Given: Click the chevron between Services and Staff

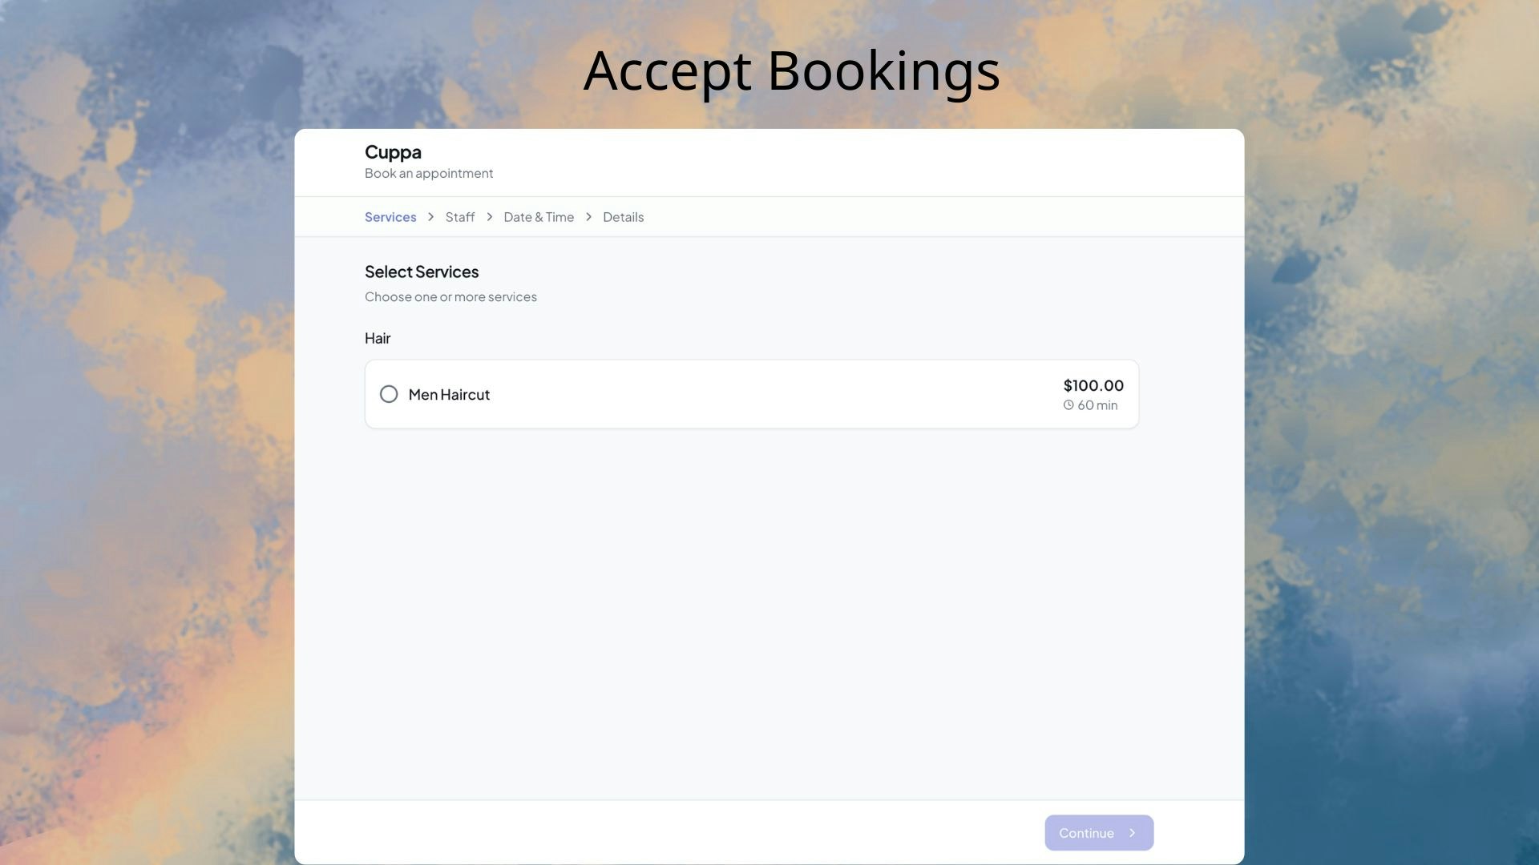Looking at the screenshot, I should 430,217.
